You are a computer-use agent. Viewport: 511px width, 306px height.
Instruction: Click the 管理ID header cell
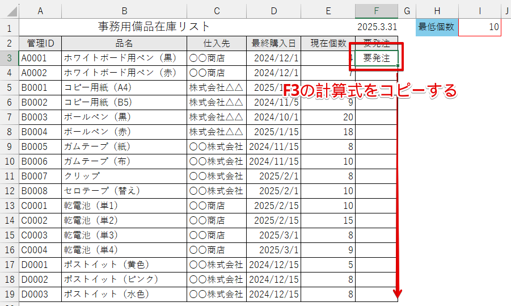(x=40, y=43)
